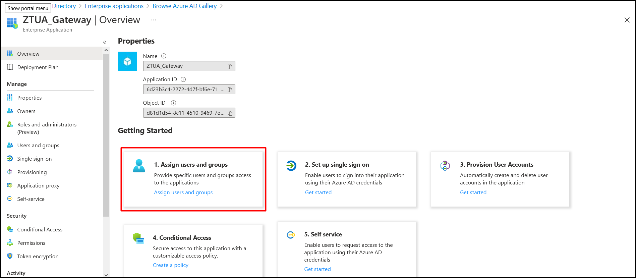Click the Token encryption shield icon
Image resolution: width=636 pixels, height=278 pixels.
pyautogui.click(x=10, y=256)
